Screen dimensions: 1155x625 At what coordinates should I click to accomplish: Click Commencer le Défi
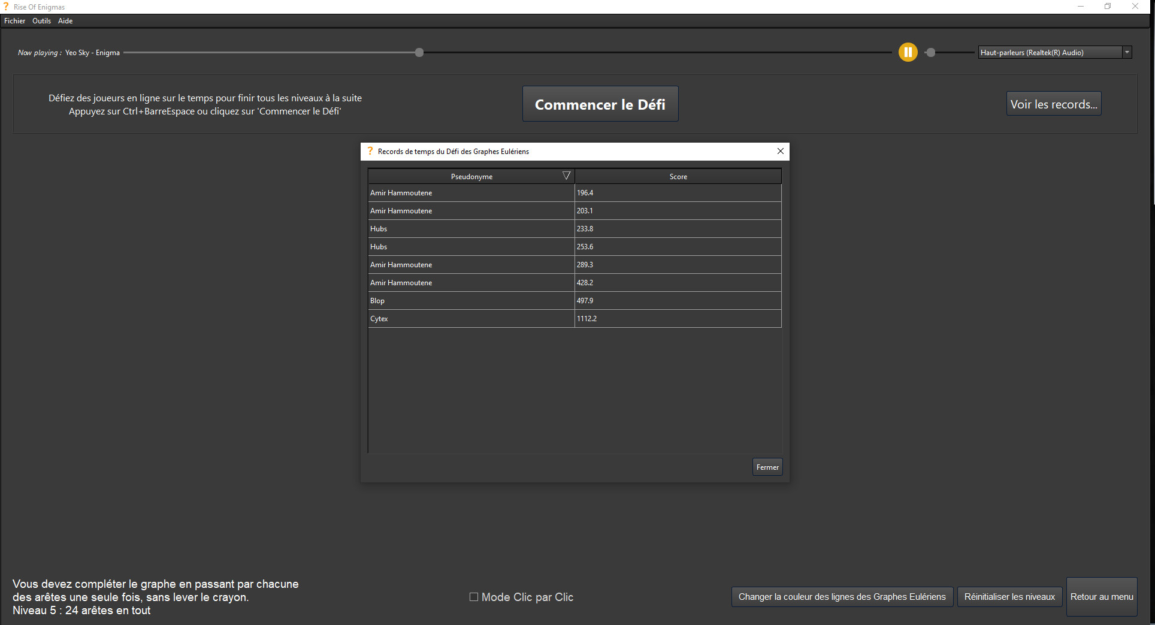click(x=600, y=103)
